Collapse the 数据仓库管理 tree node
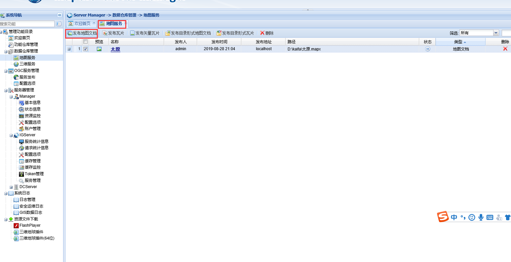This screenshot has width=511, height=262. click(6, 51)
